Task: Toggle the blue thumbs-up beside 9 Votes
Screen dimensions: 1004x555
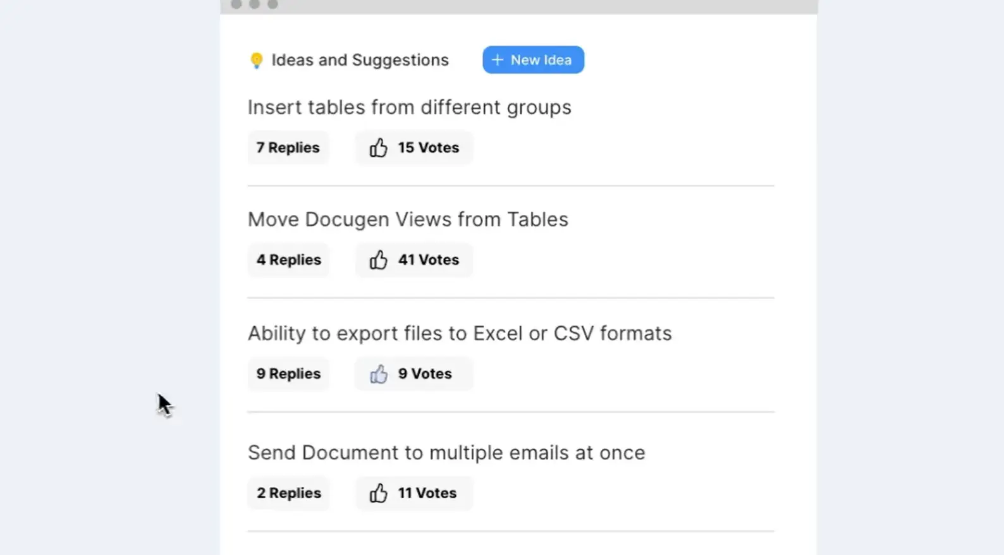Action: coord(378,374)
